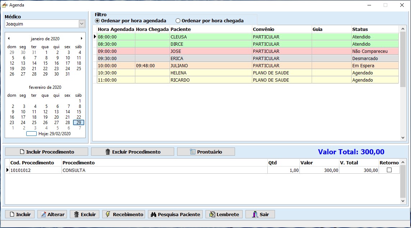The width and height of the screenshot is (411, 228).
Task: Click the Cod. Procedimento column header
Action: (35, 163)
